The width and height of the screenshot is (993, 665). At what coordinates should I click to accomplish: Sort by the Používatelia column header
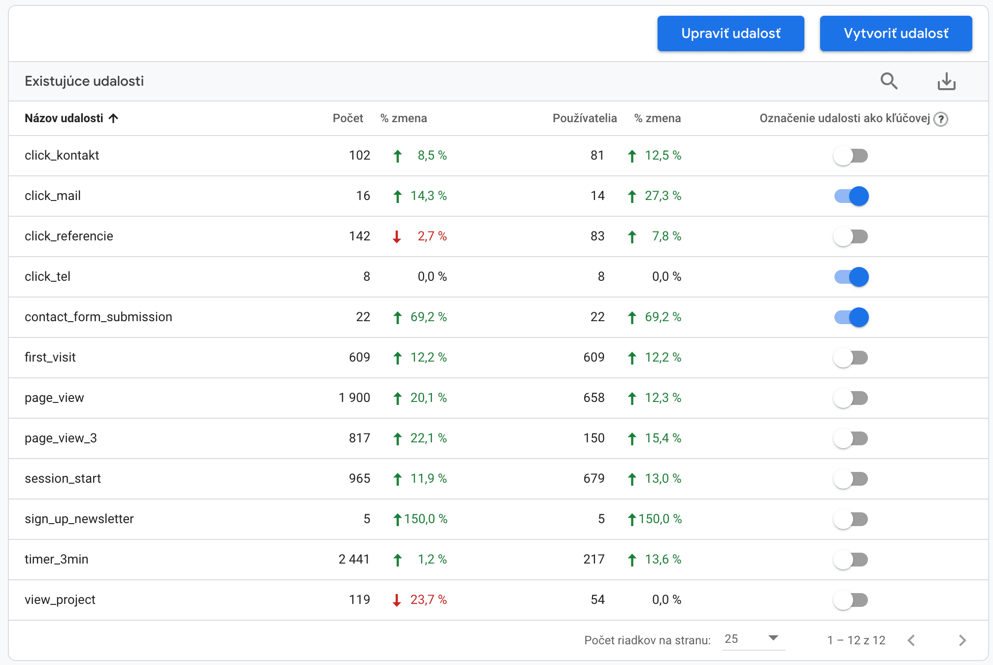coord(584,118)
